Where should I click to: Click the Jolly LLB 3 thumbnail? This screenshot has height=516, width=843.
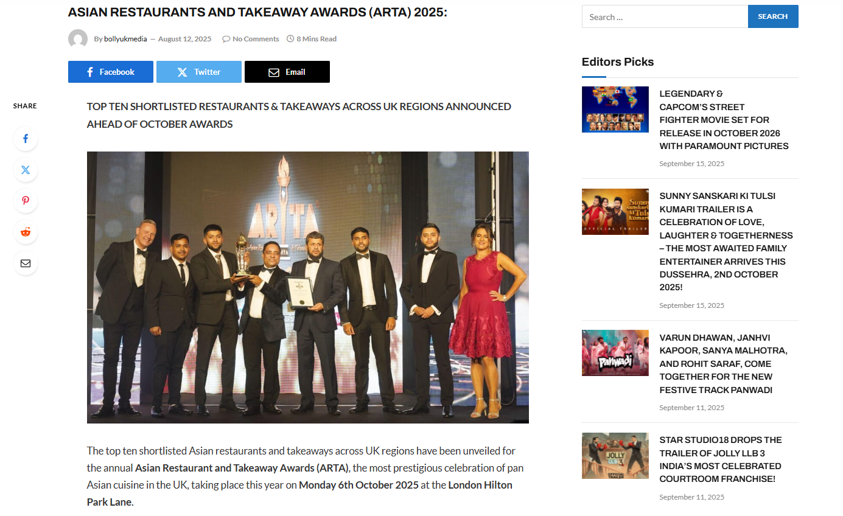615,456
